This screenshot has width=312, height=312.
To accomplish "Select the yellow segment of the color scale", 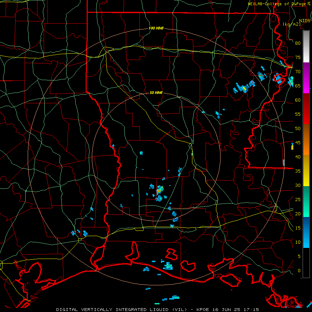I will click(306, 171).
